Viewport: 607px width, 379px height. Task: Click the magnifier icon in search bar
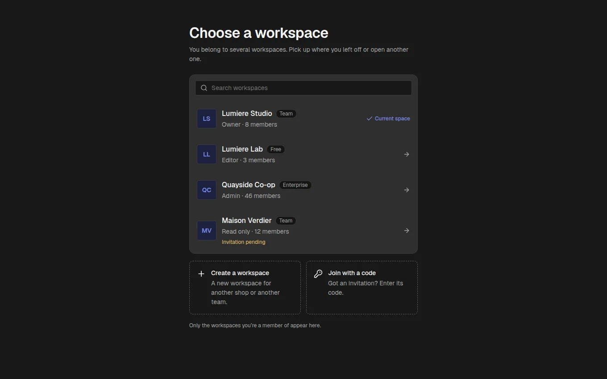tap(204, 88)
